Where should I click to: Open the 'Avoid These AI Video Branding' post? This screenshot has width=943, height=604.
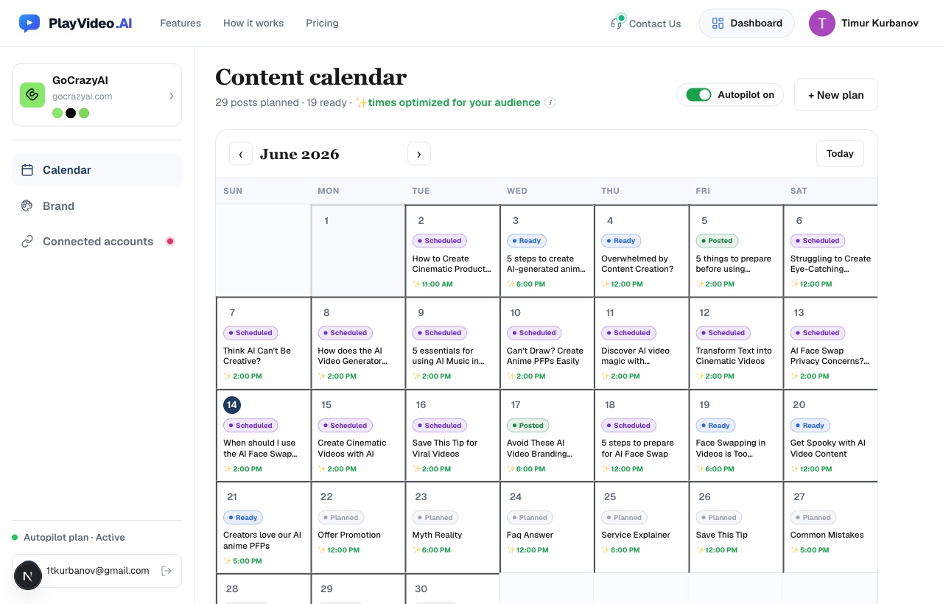coord(539,449)
